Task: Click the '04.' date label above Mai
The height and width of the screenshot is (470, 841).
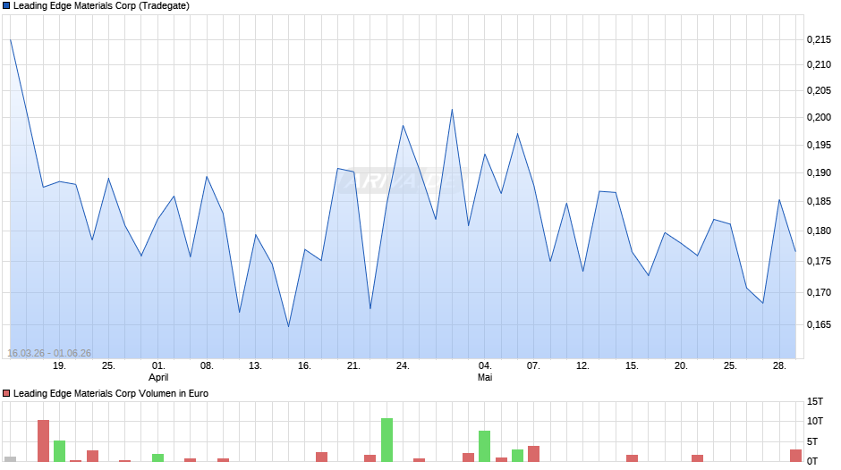Action: (x=485, y=366)
